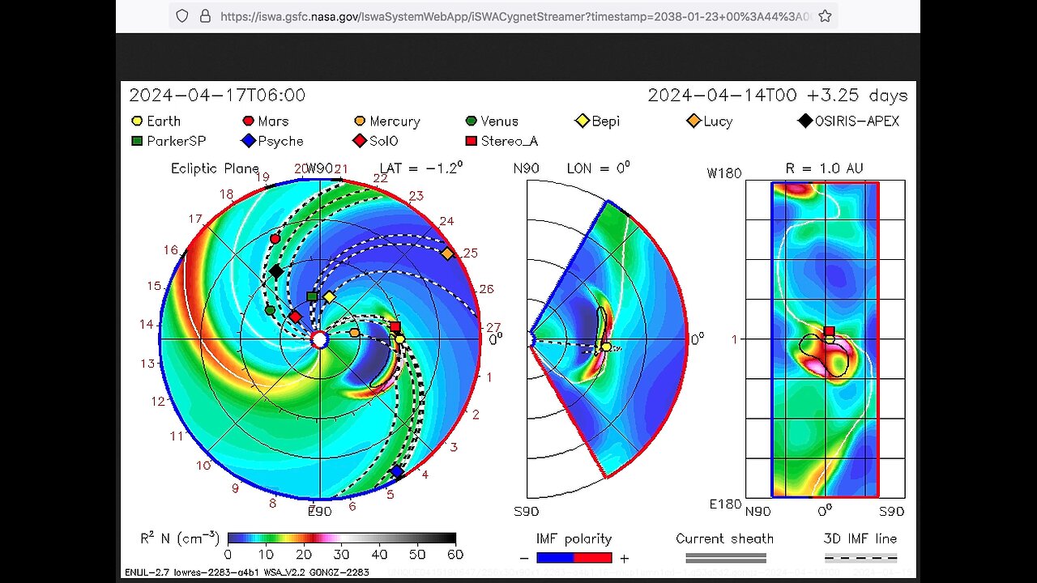Click the text '2024-04-14T00 +3.25 days'
This screenshot has width=1037, height=583.
[x=778, y=96]
